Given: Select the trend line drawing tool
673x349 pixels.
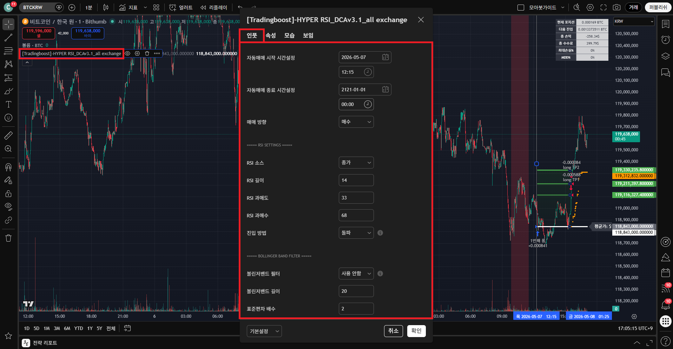Looking at the screenshot, I should tap(8, 38).
